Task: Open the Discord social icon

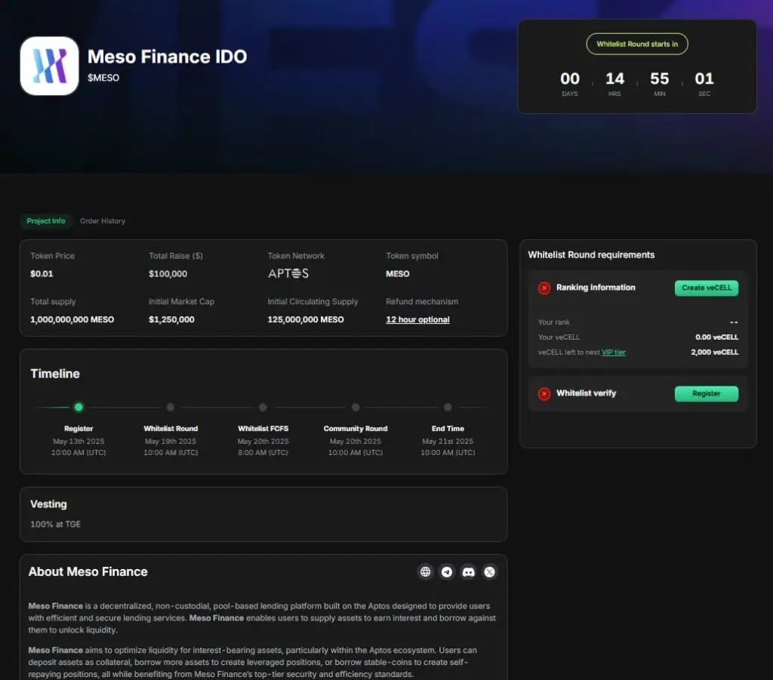Action: (468, 572)
